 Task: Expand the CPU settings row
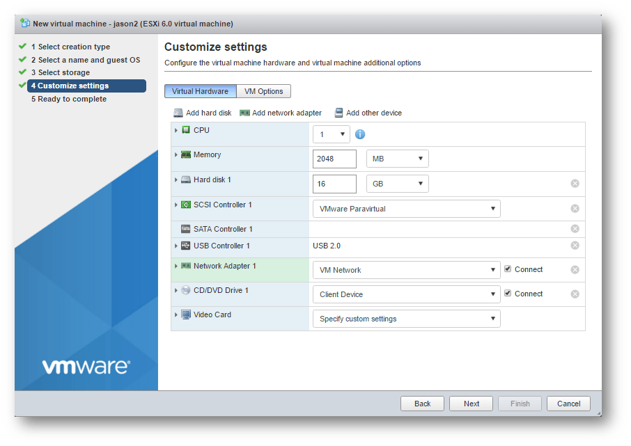(x=176, y=130)
